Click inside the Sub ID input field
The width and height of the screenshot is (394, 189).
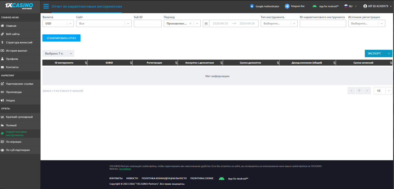[147, 23]
